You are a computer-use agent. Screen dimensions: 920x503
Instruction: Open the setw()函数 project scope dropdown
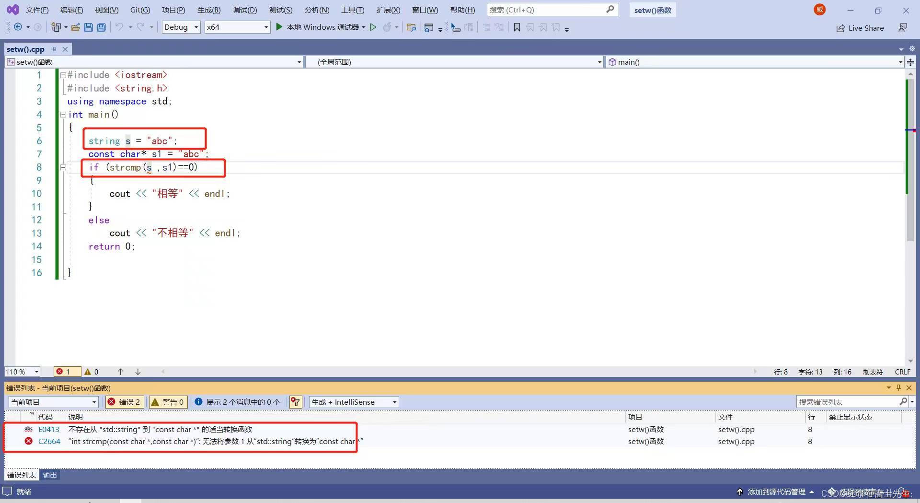pyautogui.click(x=154, y=62)
